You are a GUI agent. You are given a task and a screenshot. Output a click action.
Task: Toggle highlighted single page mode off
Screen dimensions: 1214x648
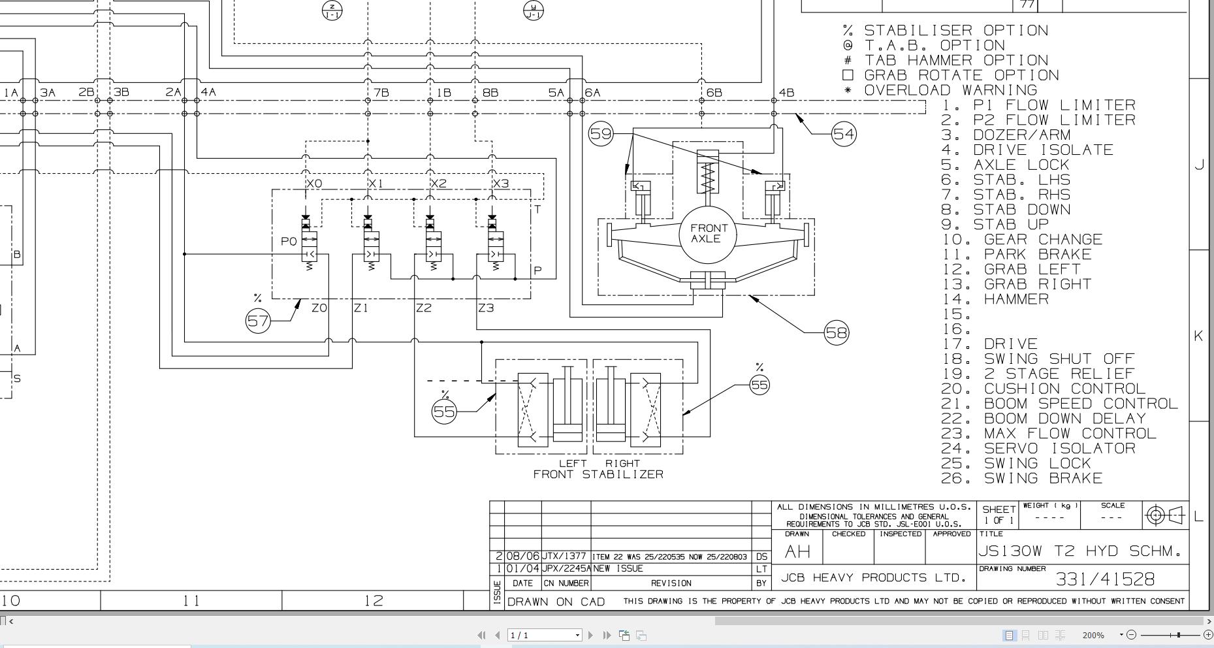tap(1009, 636)
